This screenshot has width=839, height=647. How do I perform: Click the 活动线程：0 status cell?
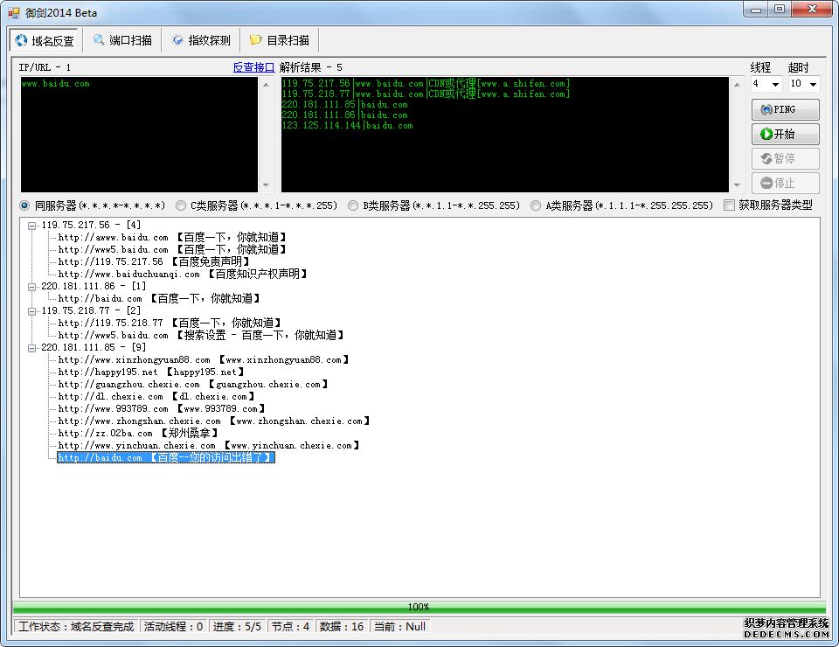click(173, 627)
